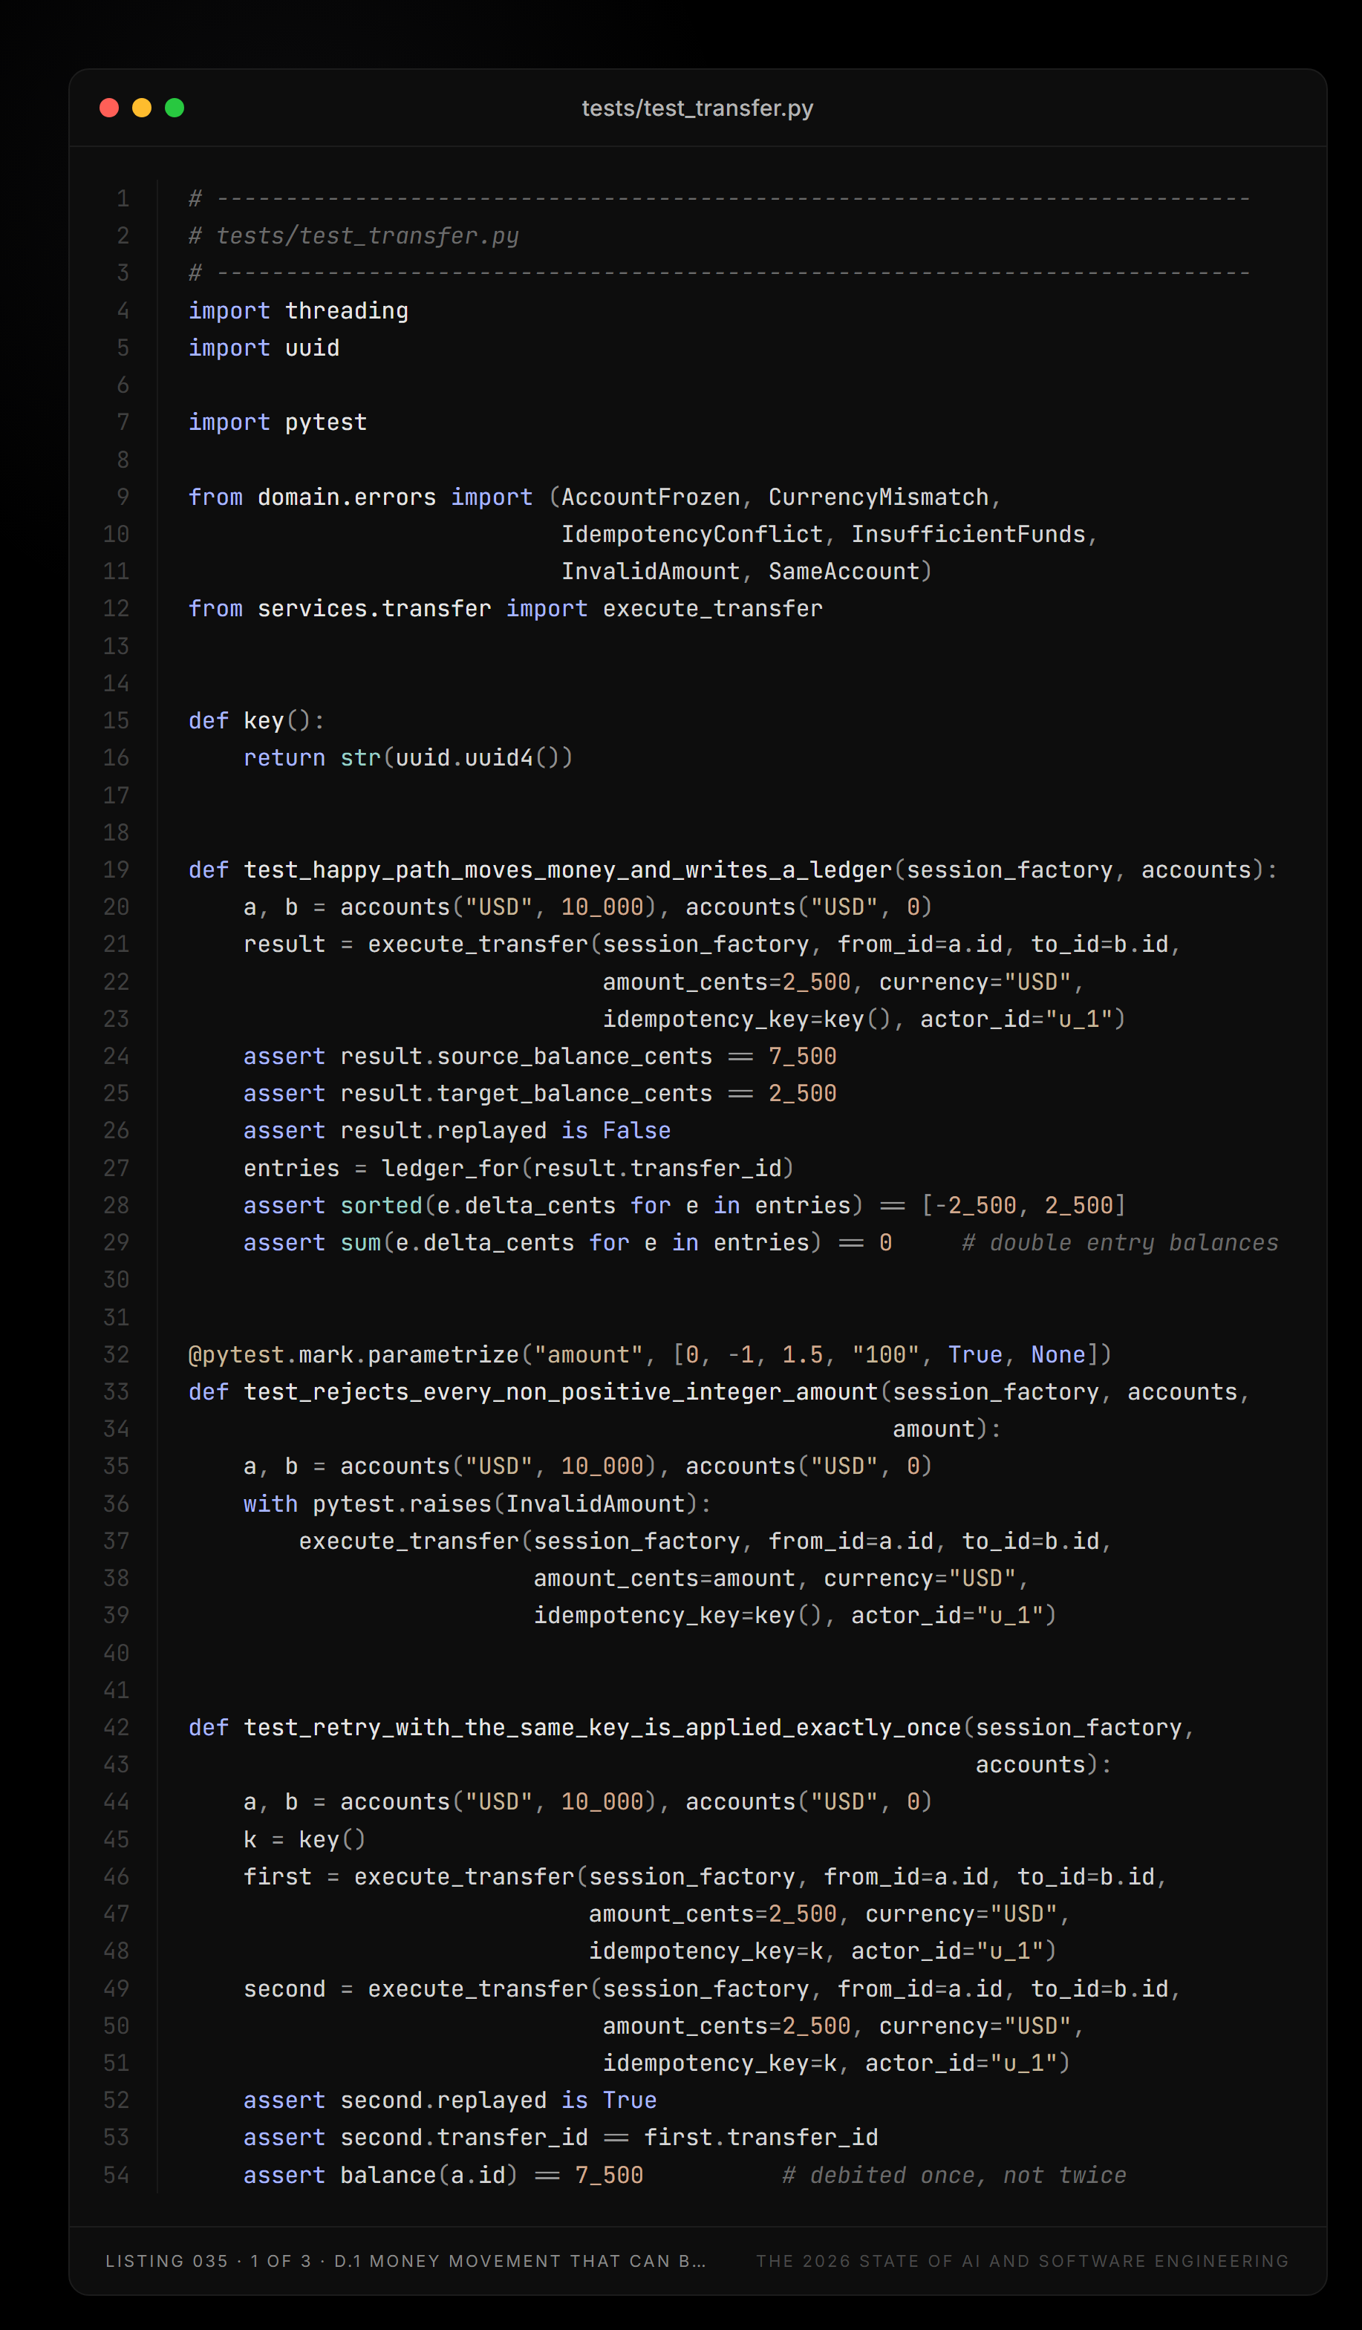
Task: Click 'amount_cents=amount' on line 38
Action: click(x=665, y=1579)
